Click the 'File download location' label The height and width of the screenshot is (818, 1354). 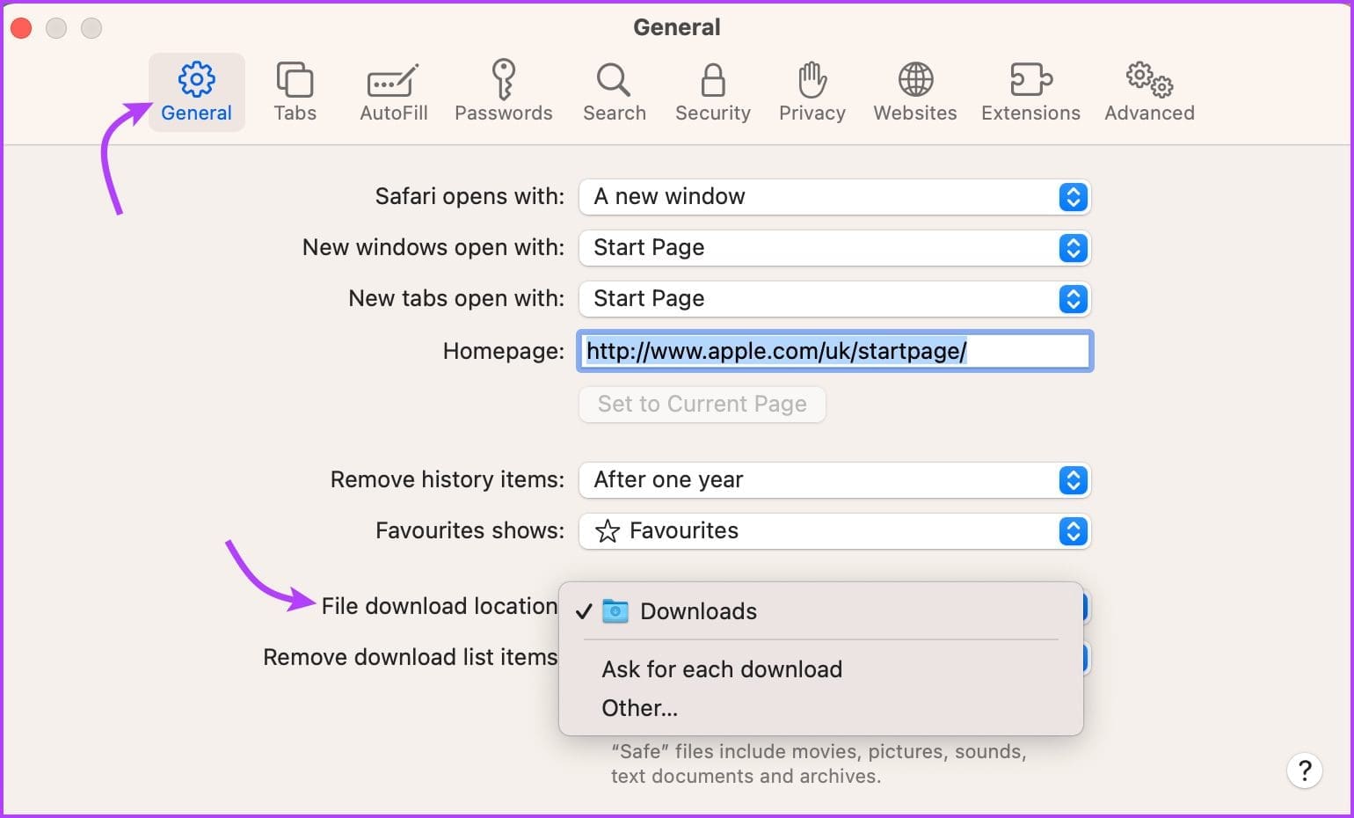pos(439,606)
